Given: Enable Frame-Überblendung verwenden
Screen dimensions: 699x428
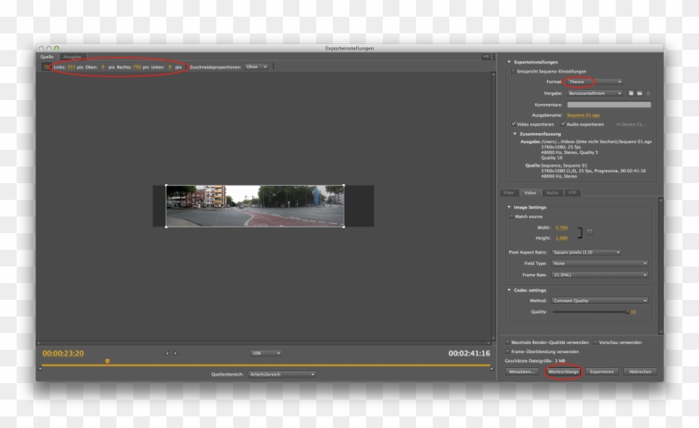Looking at the screenshot, I should [x=508, y=351].
